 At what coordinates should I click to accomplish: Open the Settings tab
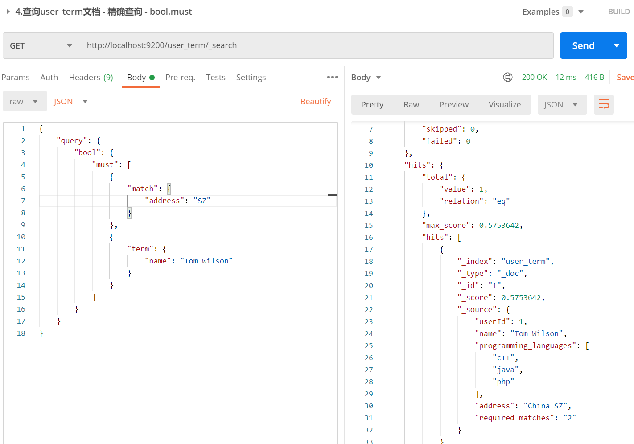(251, 77)
